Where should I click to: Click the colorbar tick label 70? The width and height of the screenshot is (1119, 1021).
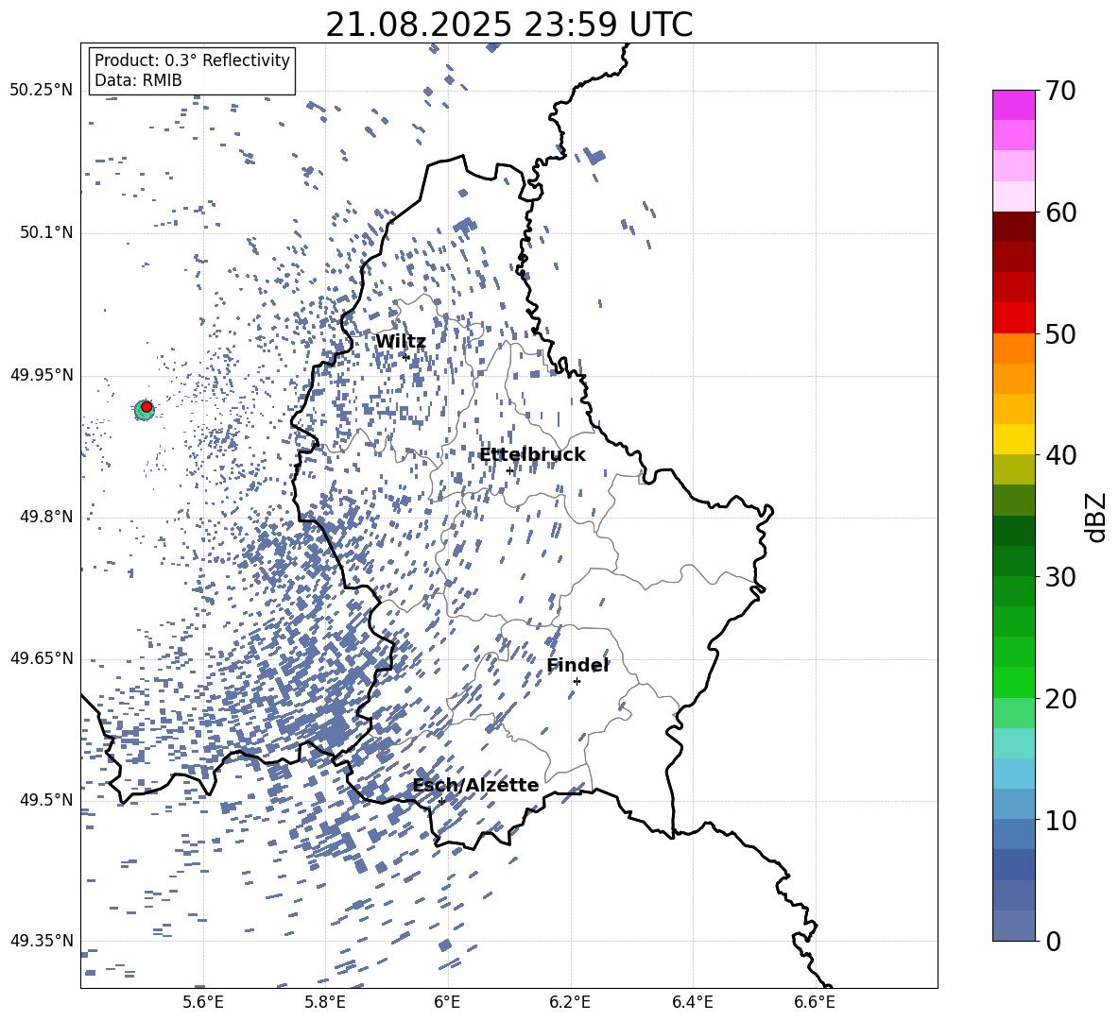click(1061, 91)
